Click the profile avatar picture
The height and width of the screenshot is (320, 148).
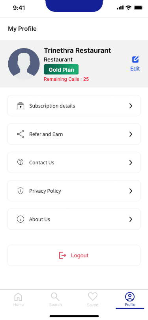(24, 64)
